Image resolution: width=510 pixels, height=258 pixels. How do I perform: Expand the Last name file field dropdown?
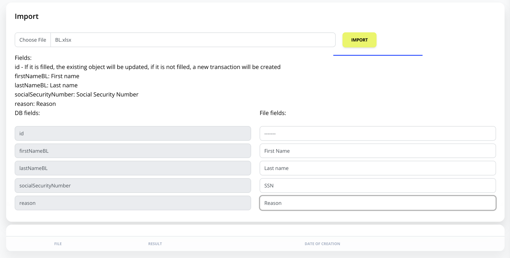[377, 168]
